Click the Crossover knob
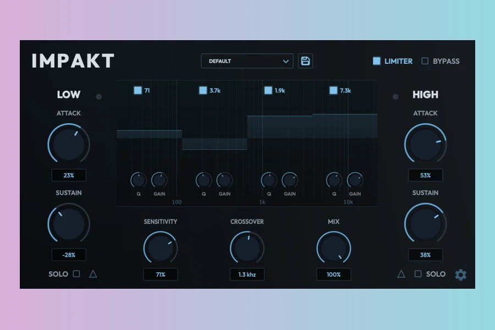 coord(247,248)
